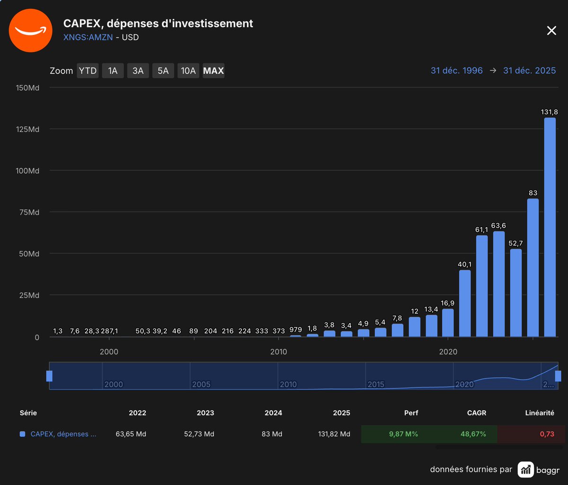Select the 5A zoom range
568x485 pixels.
163,71
